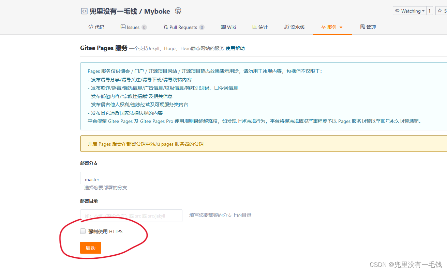Click the 统计 bar chart icon

click(x=254, y=27)
